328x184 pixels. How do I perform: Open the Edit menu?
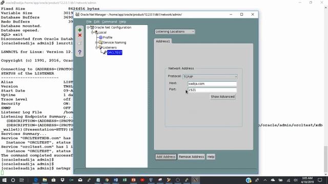[96, 21]
